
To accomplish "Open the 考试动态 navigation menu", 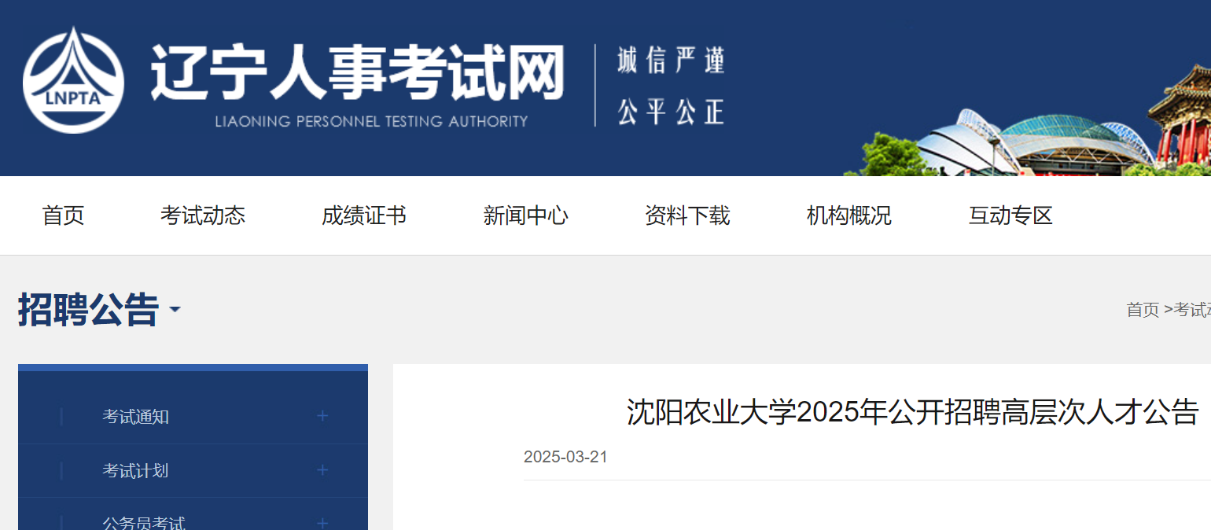I will point(203,215).
